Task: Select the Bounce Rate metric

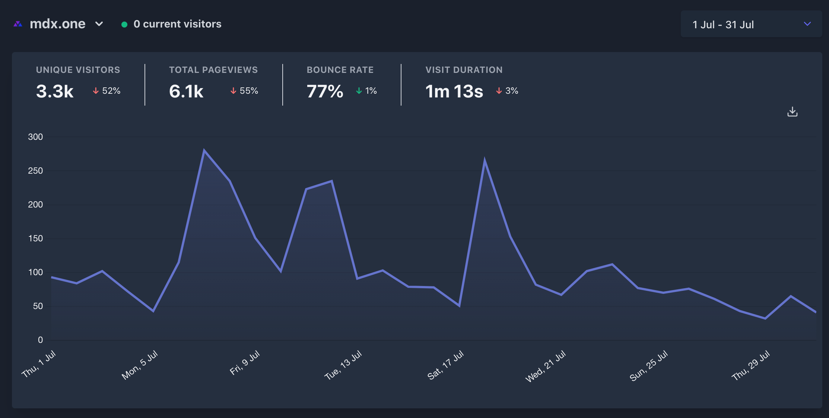Action: 340,70
